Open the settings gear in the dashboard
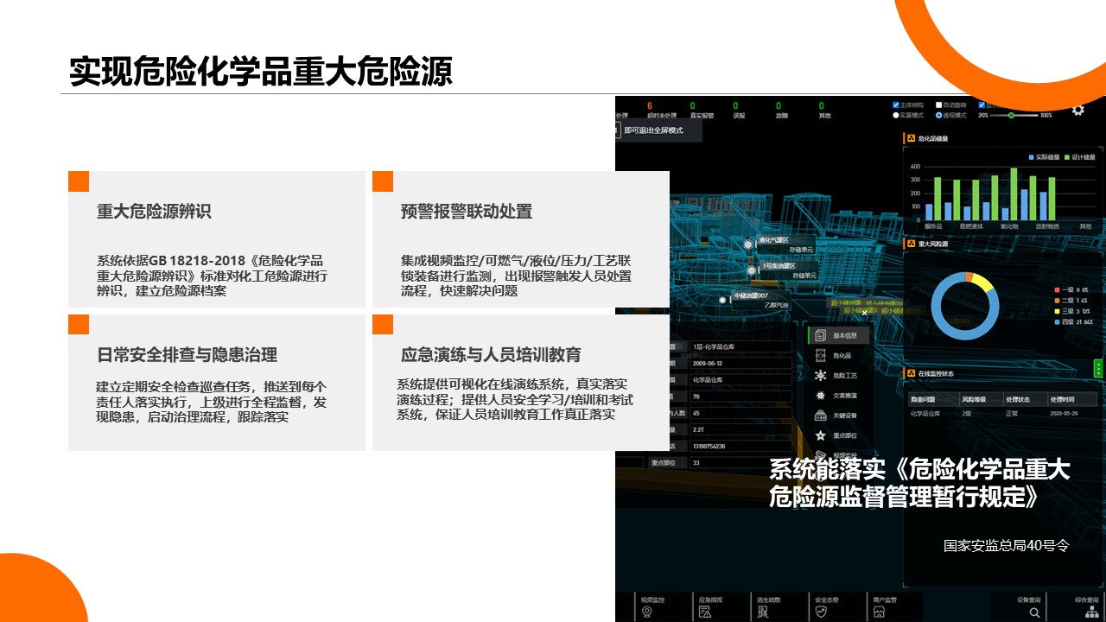 [x=1077, y=110]
